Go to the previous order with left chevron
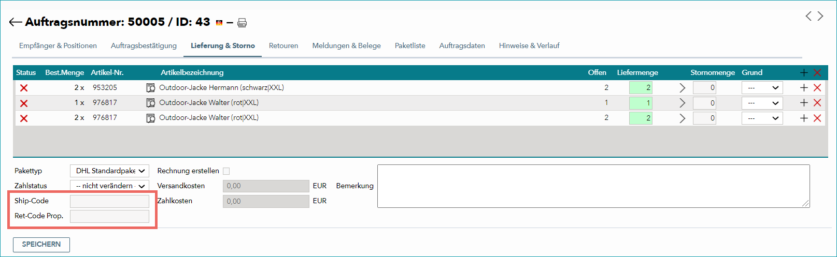 [808, 16]
